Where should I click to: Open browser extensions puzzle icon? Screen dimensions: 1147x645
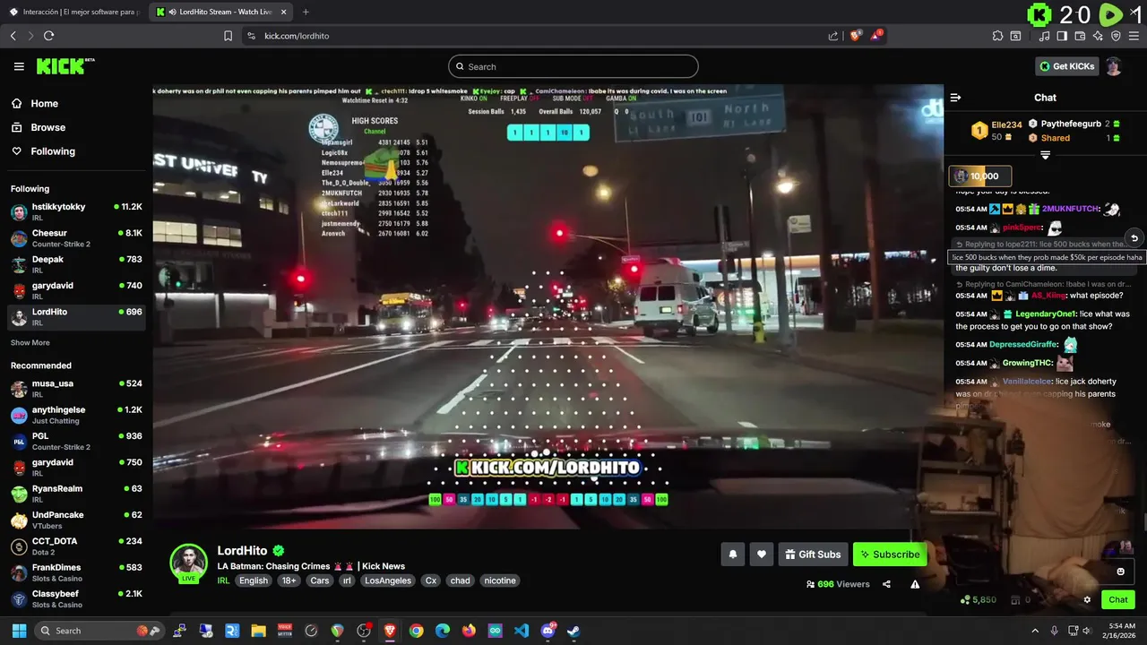click(997, 36)
